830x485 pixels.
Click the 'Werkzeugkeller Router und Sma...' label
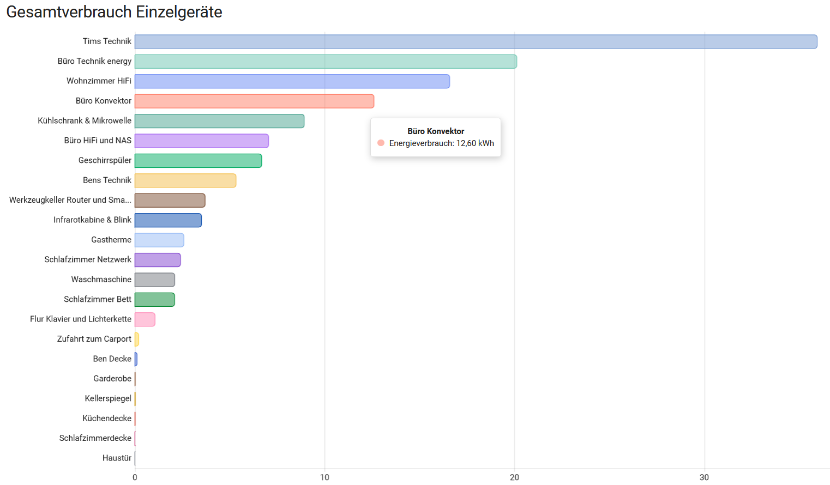point(70,200)
